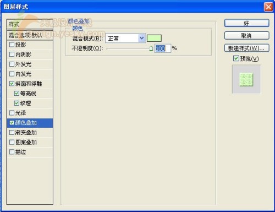Select 混合选项:默认 in the style list

[30, 35]
